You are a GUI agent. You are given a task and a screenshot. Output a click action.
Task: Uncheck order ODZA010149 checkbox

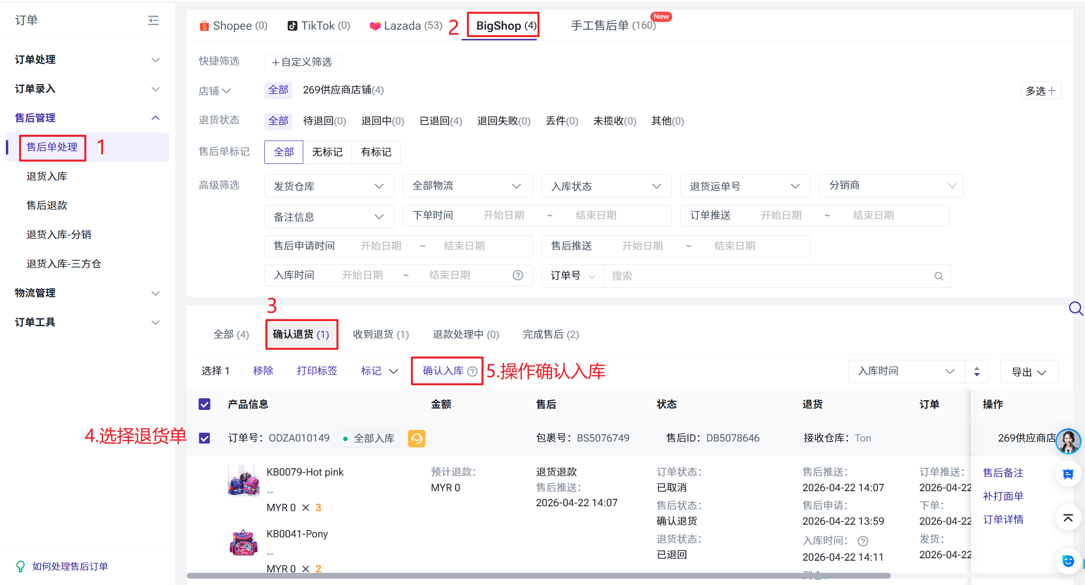coord(204,438)
